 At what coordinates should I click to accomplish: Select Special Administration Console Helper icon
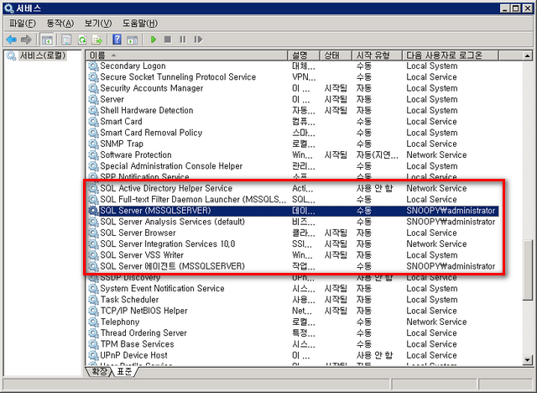[x=93, y=165]
